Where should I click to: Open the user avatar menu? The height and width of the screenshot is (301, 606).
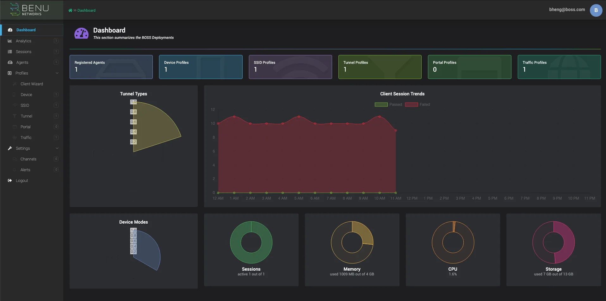coord(596,10)
